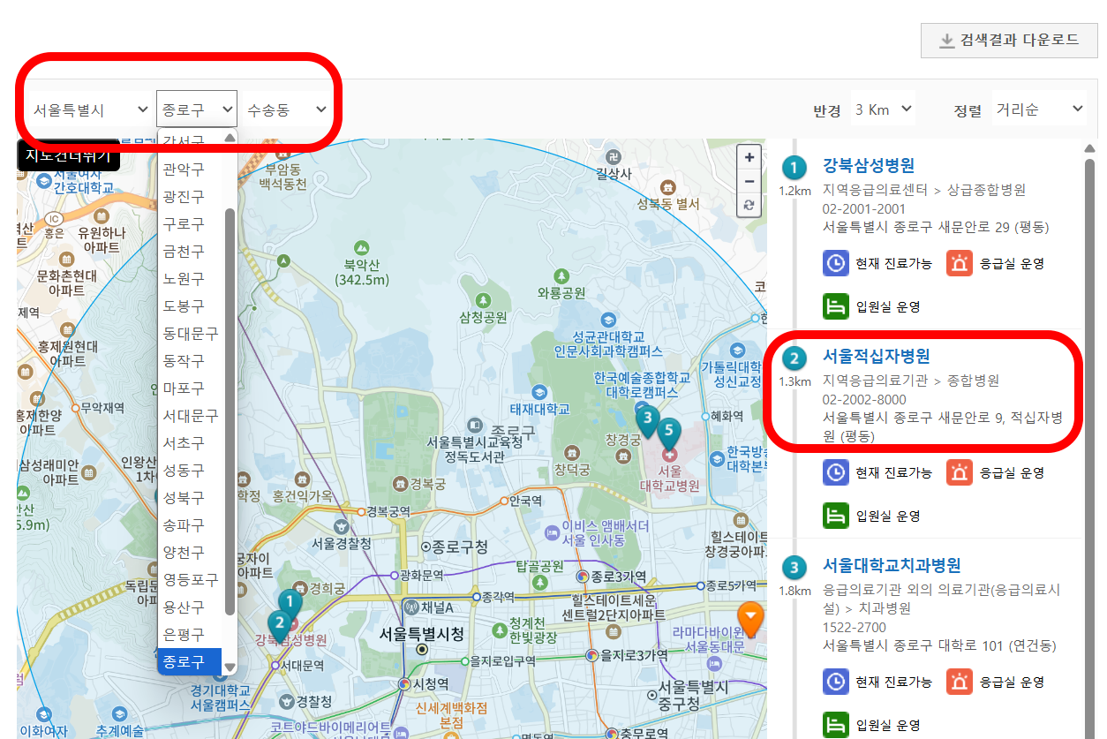Click phone number 02-2001-2001

864,208
